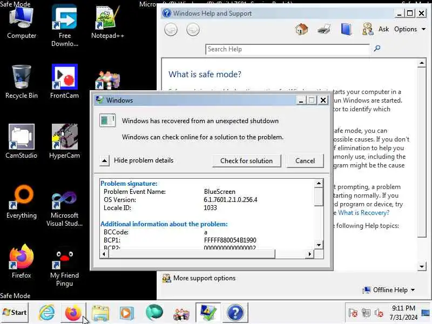Open the Offline Help dropdown
This screenshot has width=432, height=324.
389,290
